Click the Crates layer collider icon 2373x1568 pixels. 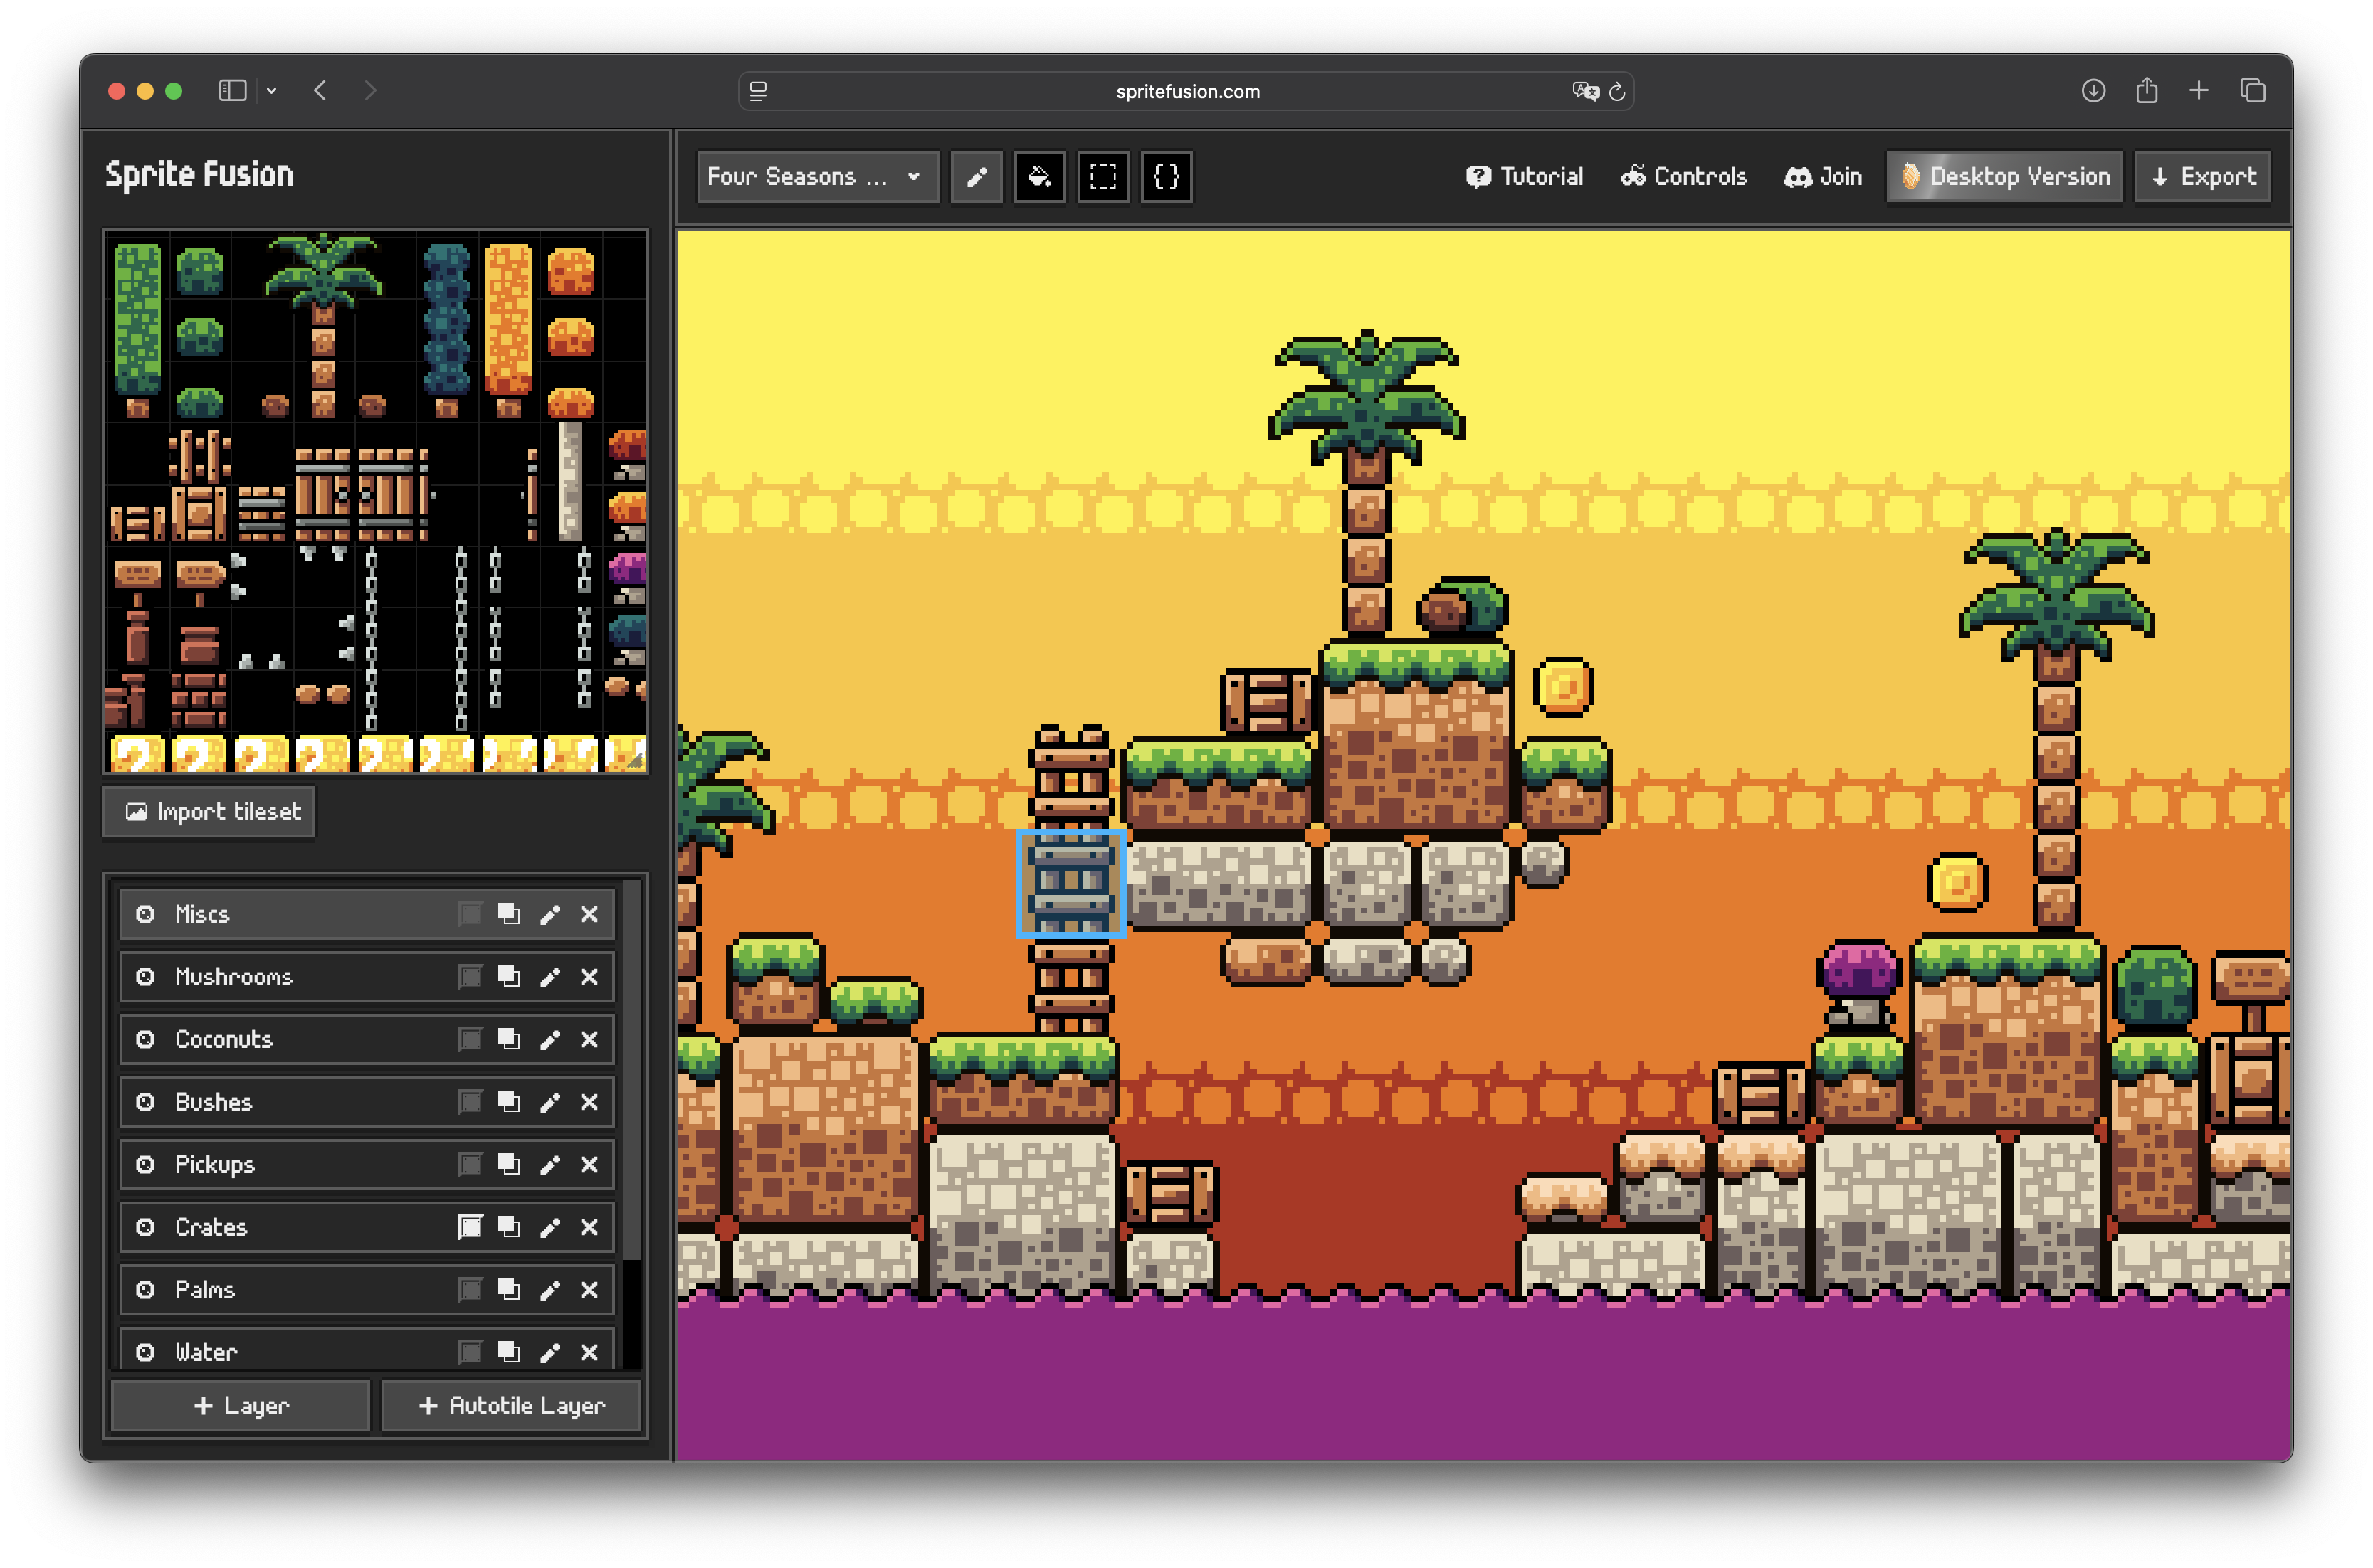[469, 1227]
